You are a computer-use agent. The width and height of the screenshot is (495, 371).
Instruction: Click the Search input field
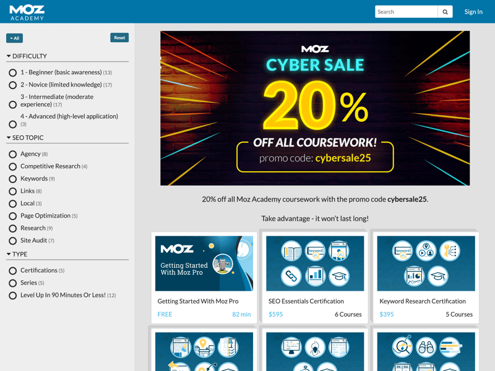[x=407, y=12]
